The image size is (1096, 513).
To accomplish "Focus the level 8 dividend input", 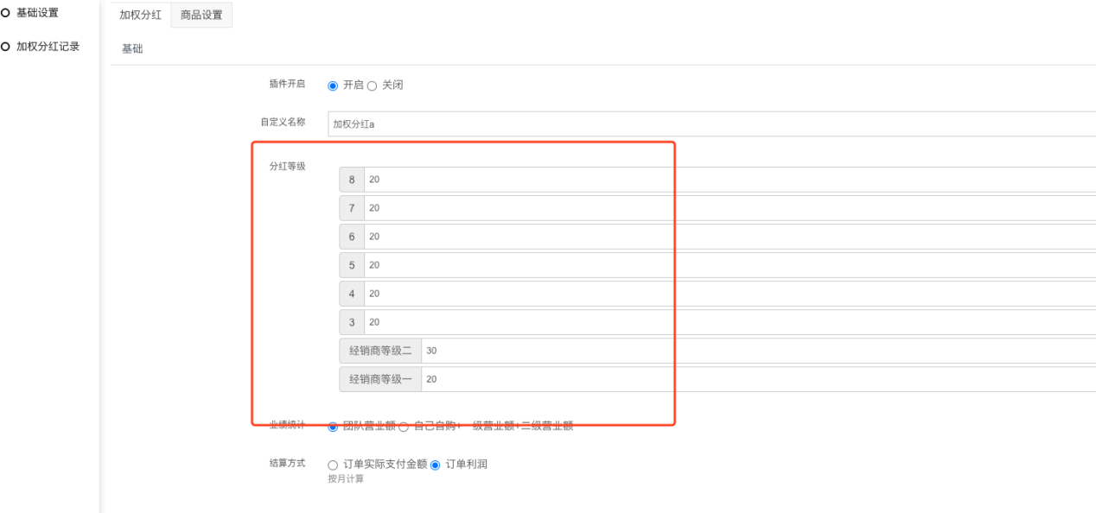I will 726,180.
